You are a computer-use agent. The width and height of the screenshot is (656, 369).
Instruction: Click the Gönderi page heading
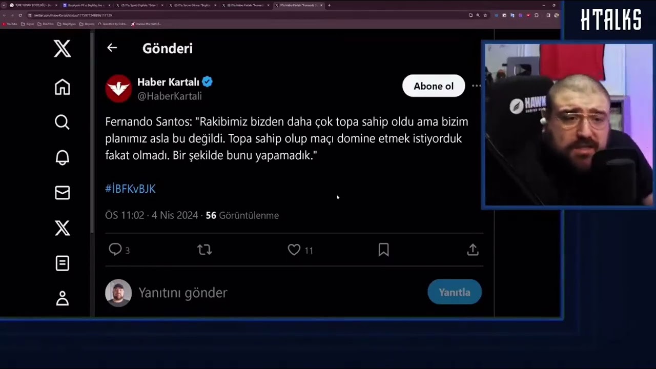pos(168,48)
